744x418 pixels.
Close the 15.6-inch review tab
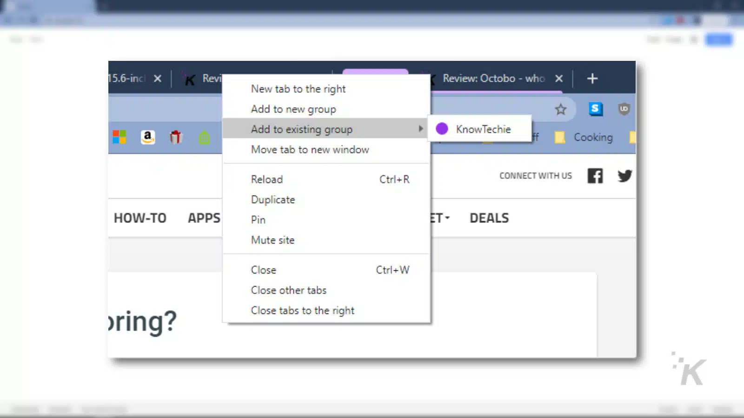(158, 78)
